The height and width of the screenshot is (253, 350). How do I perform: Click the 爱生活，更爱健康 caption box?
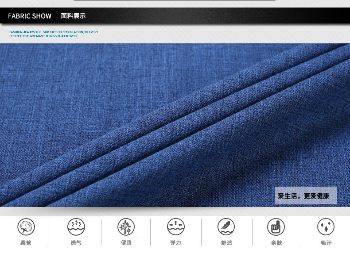(306, 195)
